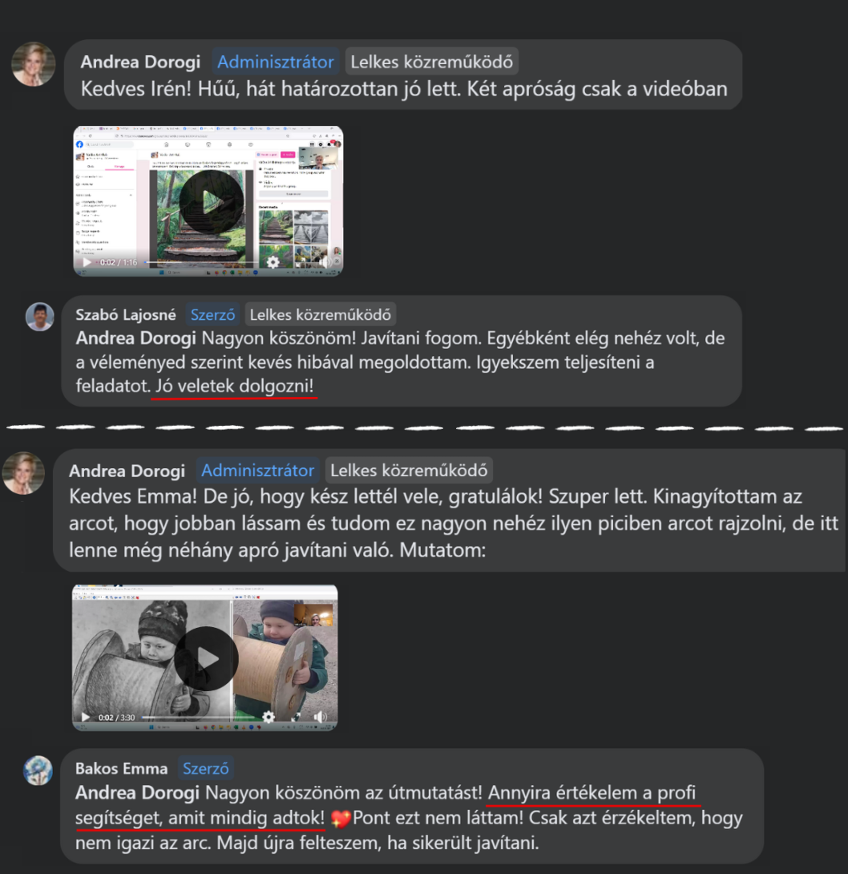Viewport: 848px width, 874px height.
Task: Click the small play icon on the 1:16 video
Action: (87, 262)
